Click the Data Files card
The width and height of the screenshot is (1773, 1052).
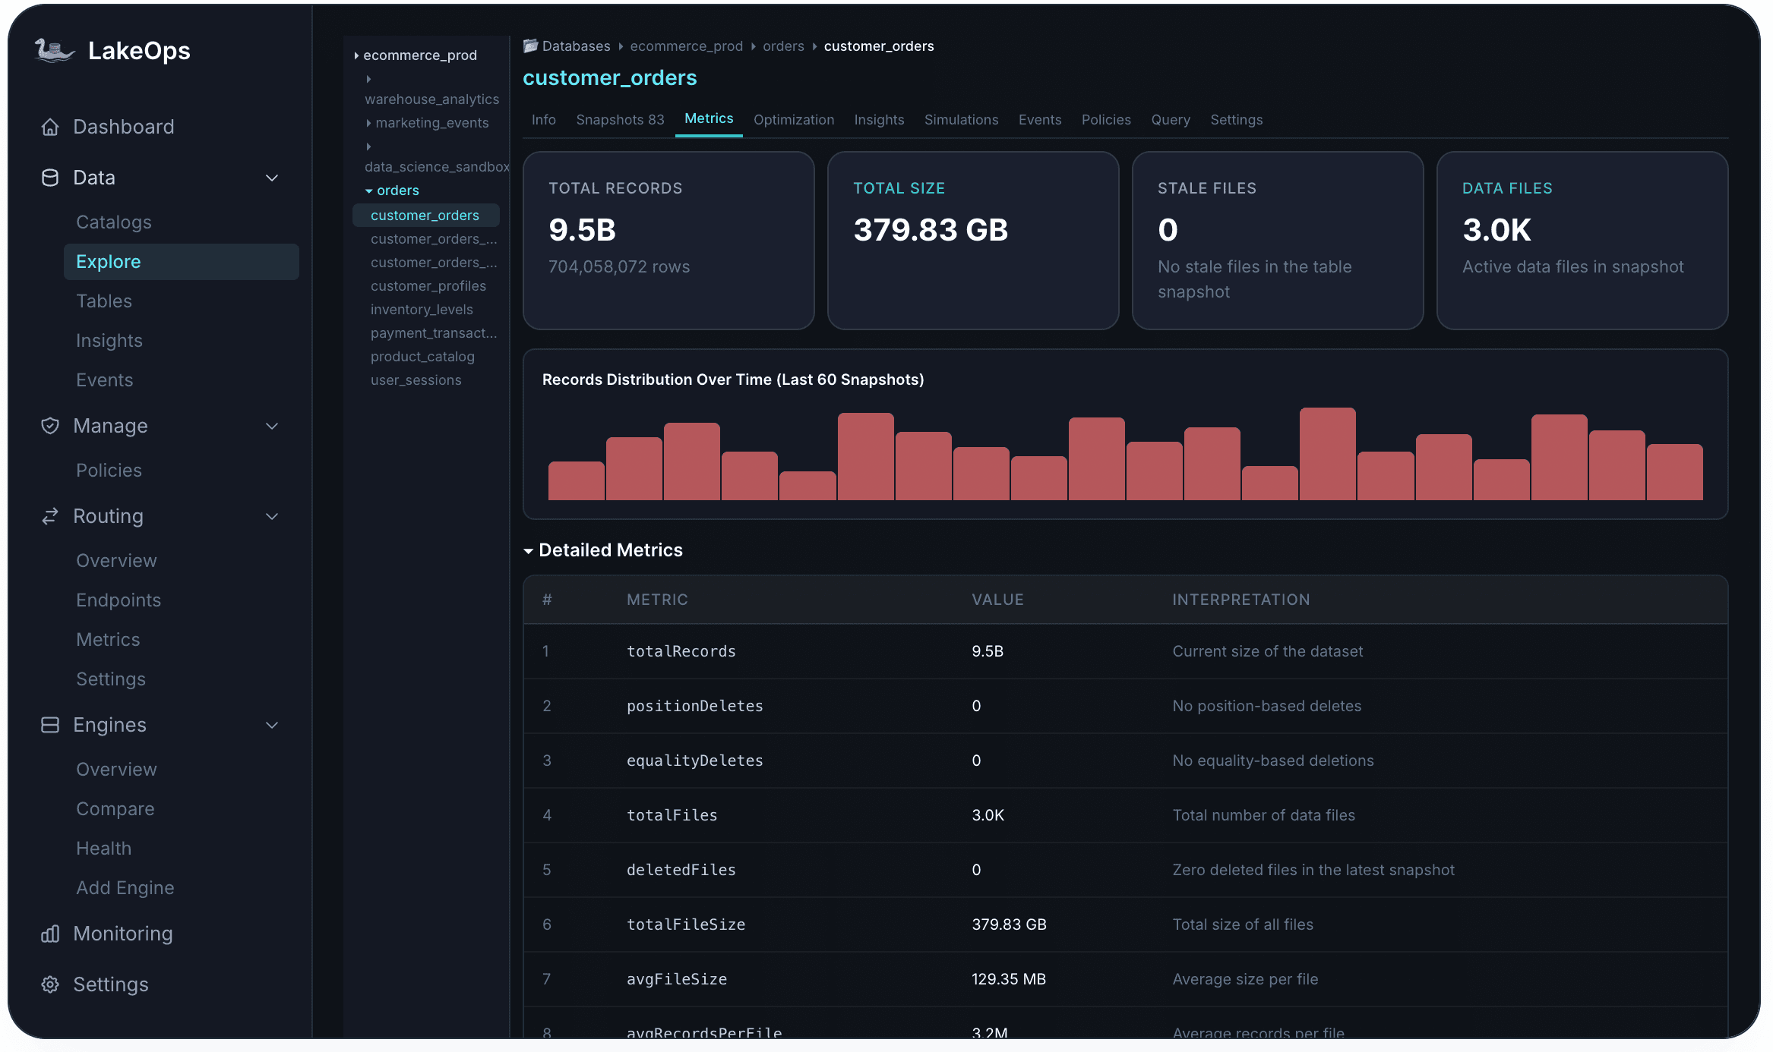(1582, 241)
